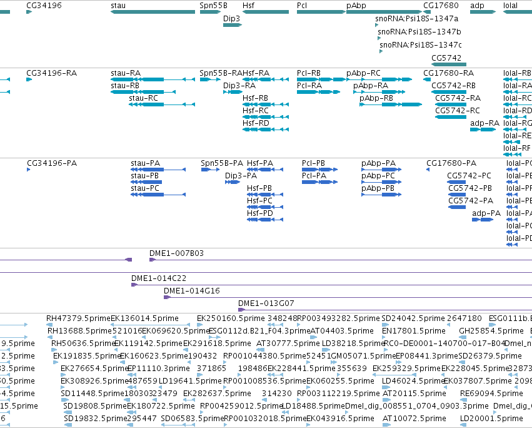Select EST EK282637.5prime
Image resolution: width=532 pixels, height=428 pixels.
tap(217, 394)
